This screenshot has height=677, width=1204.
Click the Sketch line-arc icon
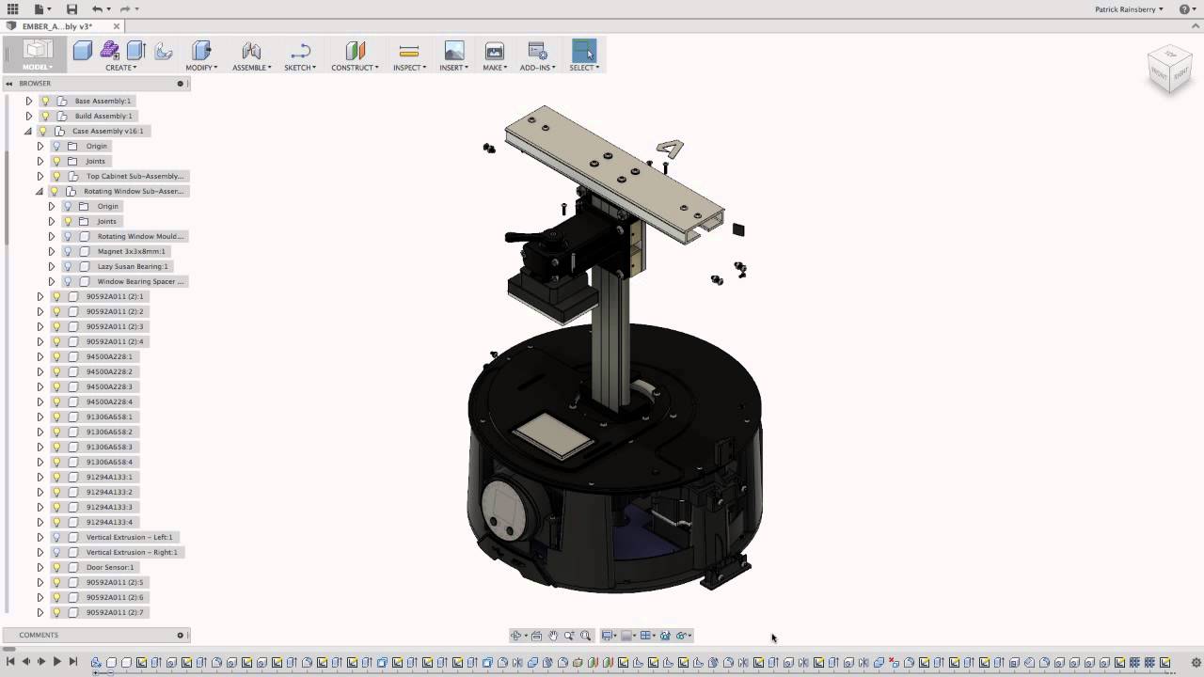[x=300, y=51]
